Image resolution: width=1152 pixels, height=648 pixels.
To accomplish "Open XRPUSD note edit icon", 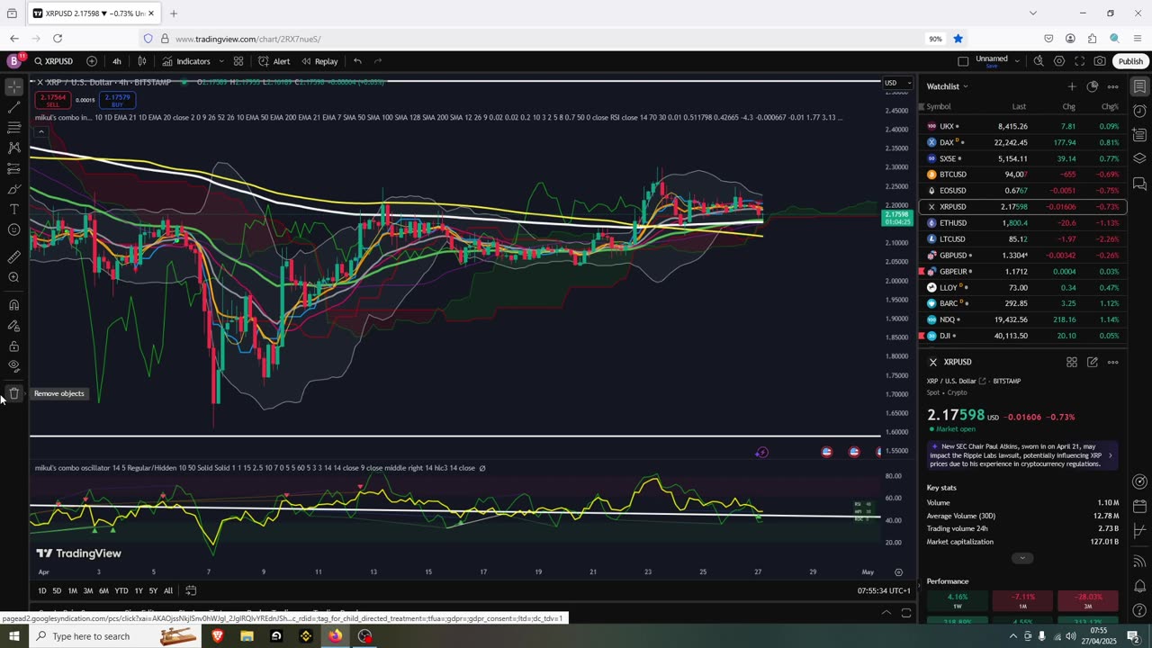I will (x=1093, y=362).
